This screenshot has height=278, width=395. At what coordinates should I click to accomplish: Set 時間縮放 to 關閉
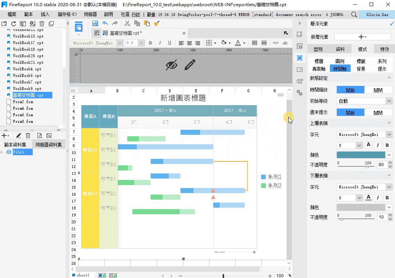pos(378,90)
